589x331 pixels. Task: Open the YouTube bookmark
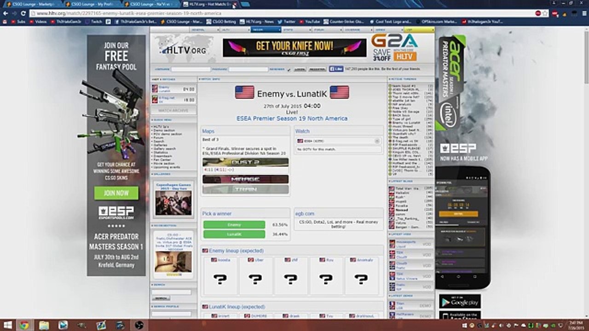click(310, 21)
